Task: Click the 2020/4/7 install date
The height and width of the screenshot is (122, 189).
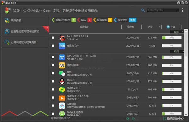Action: tap(133, 90)
